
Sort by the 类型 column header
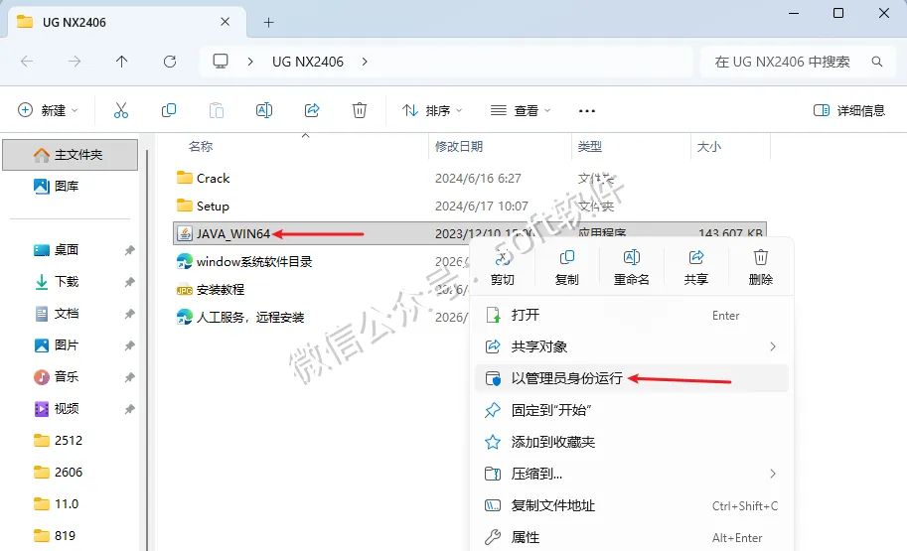point(589,146)
